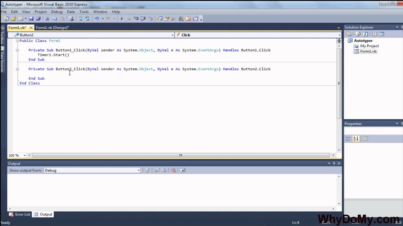Open the Show output from Debug dropdown
The height and width of the screenshot is (226, 403).
(x=138, y=170)
